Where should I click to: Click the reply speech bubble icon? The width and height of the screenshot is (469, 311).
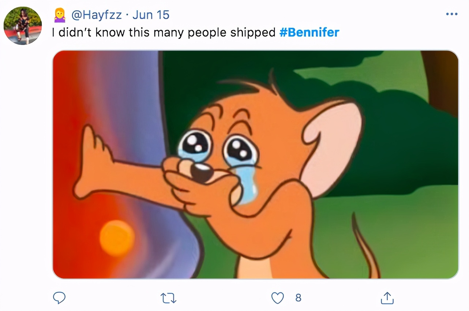[59, 298]
